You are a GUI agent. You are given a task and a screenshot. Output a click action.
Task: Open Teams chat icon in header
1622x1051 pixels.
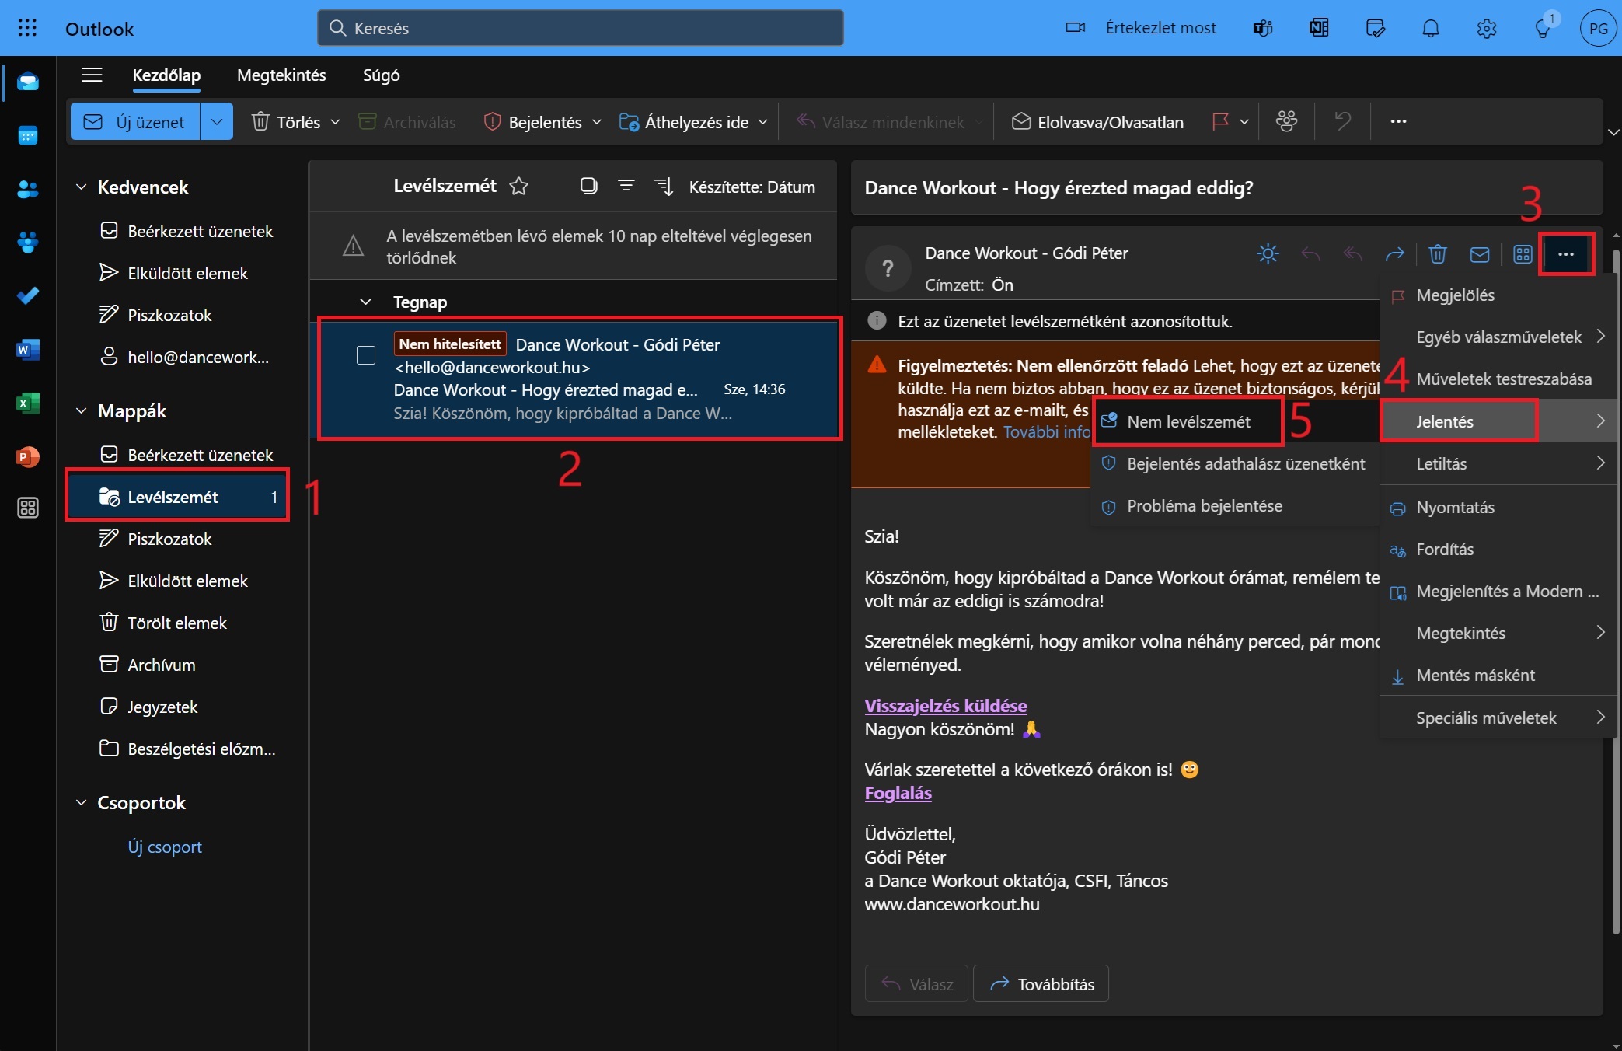(x=1263, y=29)
